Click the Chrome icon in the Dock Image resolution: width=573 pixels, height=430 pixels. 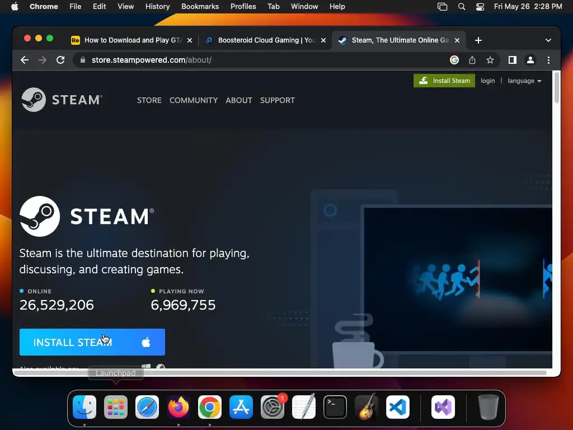(210, 407)
